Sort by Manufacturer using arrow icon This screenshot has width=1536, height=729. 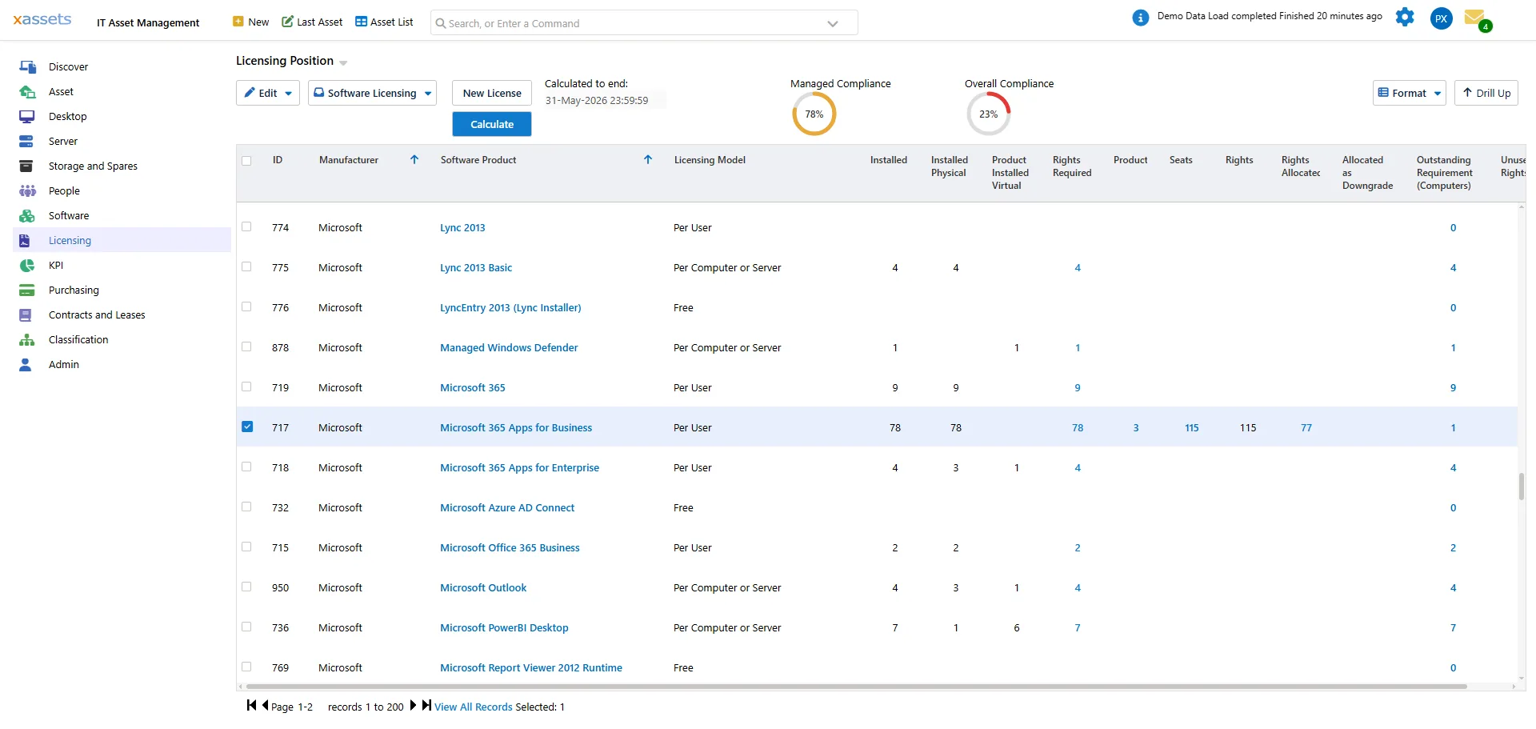tap(414, 160)
